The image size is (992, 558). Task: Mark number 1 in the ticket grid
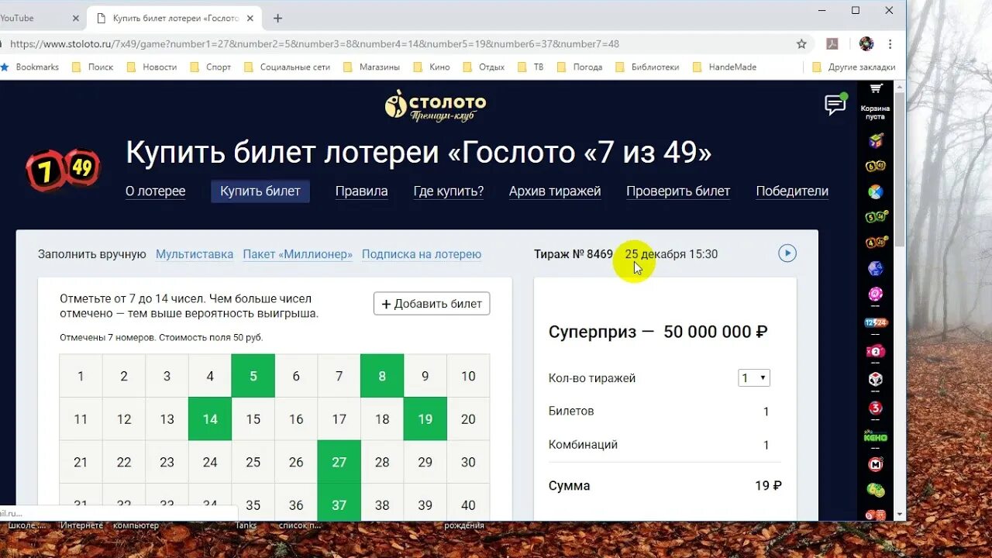coord(81,376)
